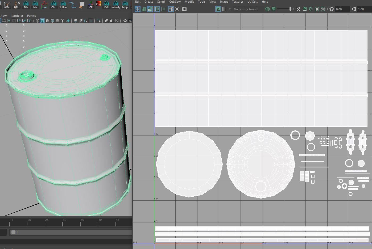Viewport: 372px width, 249px height.
Task: Open the Select menu in UV Editor
Action: pos(161,2)
